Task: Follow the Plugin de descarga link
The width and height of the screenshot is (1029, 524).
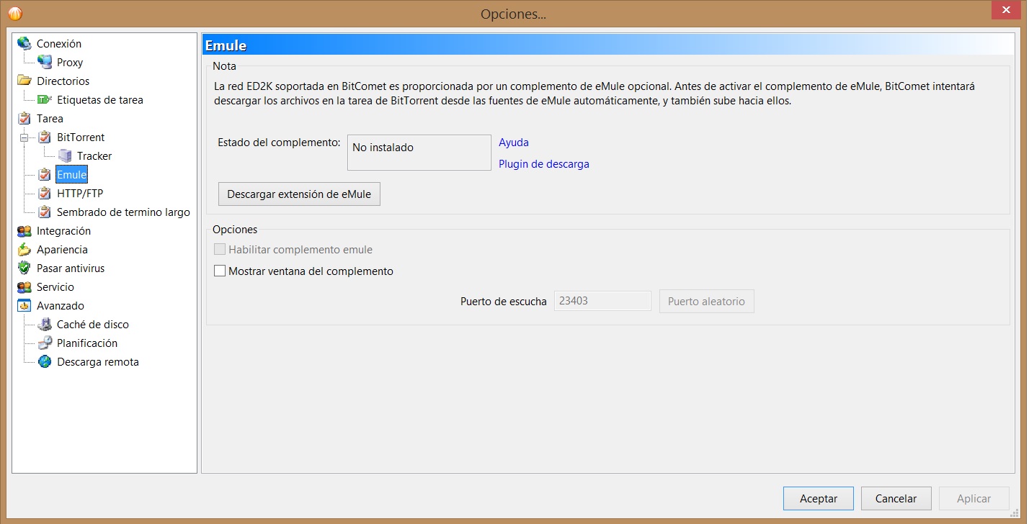Action: (543, 164)
